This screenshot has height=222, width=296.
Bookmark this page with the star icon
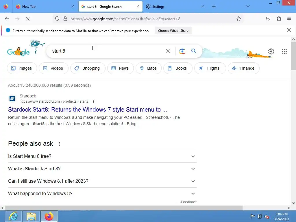tap(238, 19)
